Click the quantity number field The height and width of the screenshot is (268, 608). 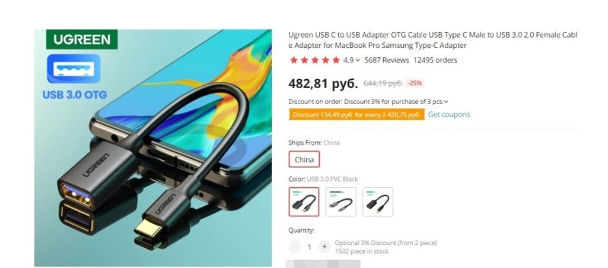click(310, 247)
